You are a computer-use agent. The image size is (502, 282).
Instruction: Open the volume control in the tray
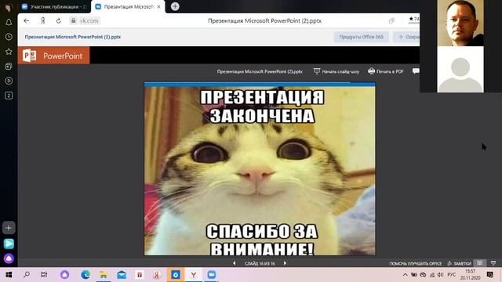pyautogui.click(x=441, y=275)
